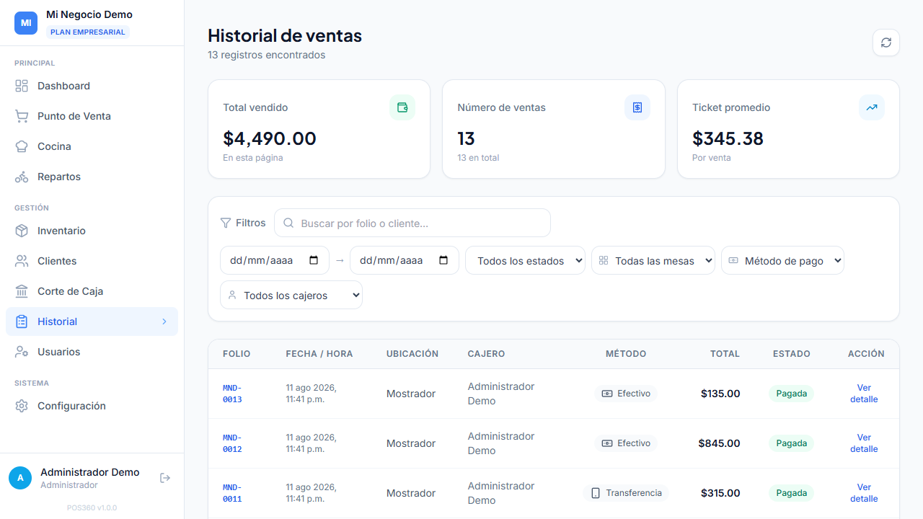Click the $135.00 total amount
This screenshot has height=519, width=923.
click(x=720, y=394)
